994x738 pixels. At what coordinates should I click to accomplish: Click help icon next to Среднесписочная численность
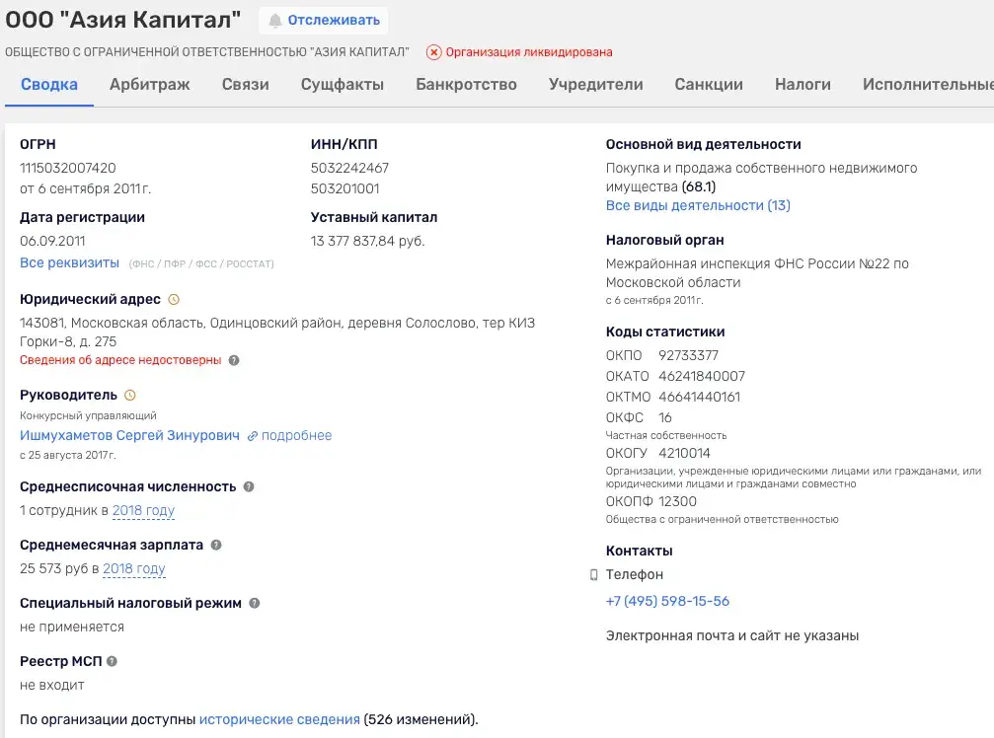[x=249, y=486]
